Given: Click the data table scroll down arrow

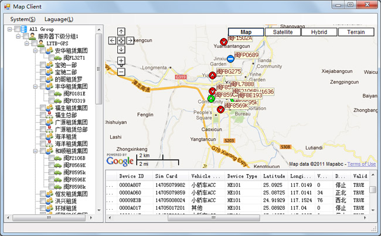Looking at the screenshot, I should tap(373, 210).
